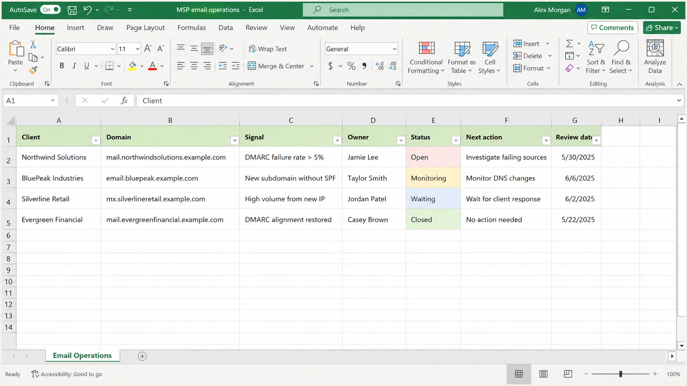Image resolution: width=687 pixels, height=386 pixels.
Task: Open the Signal column filter dropdown
Action: tap(337, 141)
